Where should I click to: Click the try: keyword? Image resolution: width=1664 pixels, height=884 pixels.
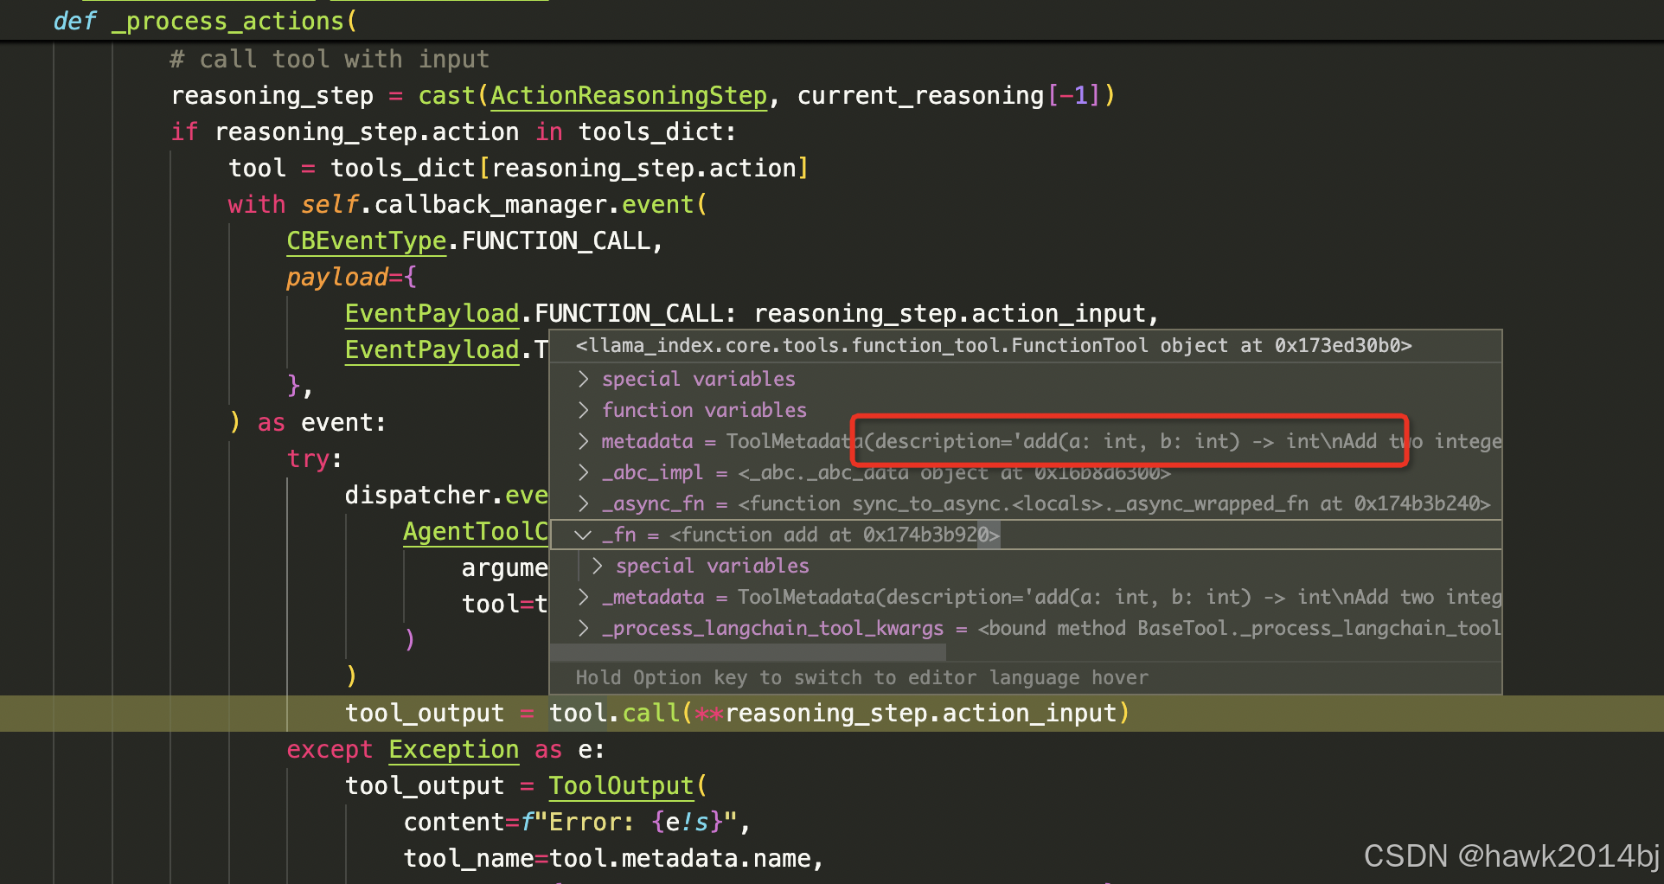tap(315, 458)
